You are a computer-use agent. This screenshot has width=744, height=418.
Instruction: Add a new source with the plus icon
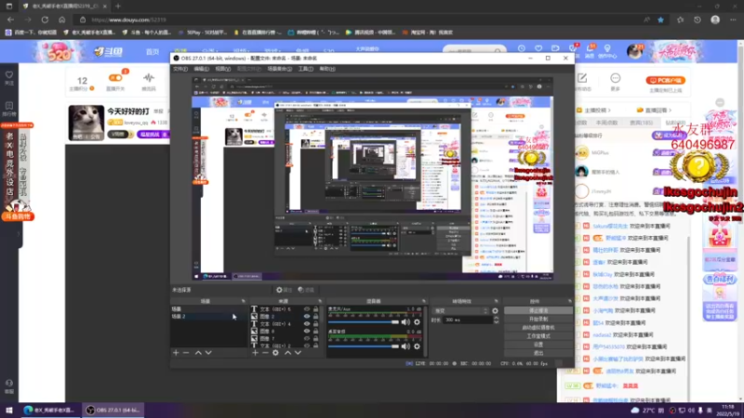255,353
